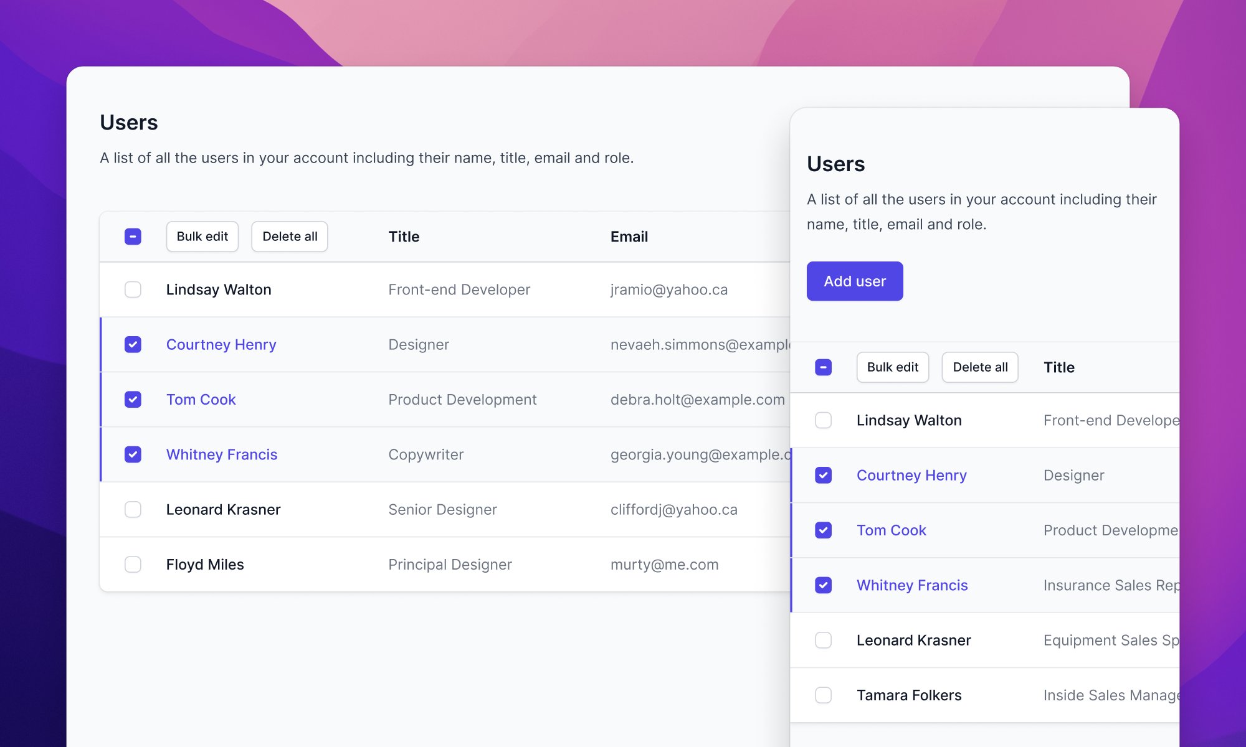Screen dimensions: 1246x747
Task: Click the blue checkbox next to Tom Cook
Action: (x=133, y=398)
